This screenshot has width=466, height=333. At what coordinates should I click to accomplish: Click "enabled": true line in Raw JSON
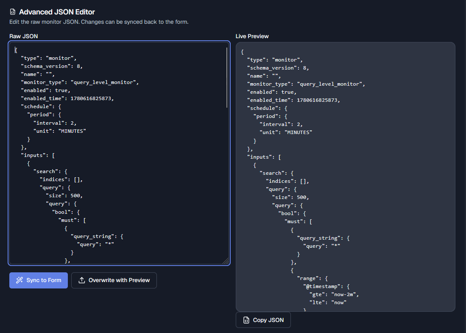(x=45, y=90)
